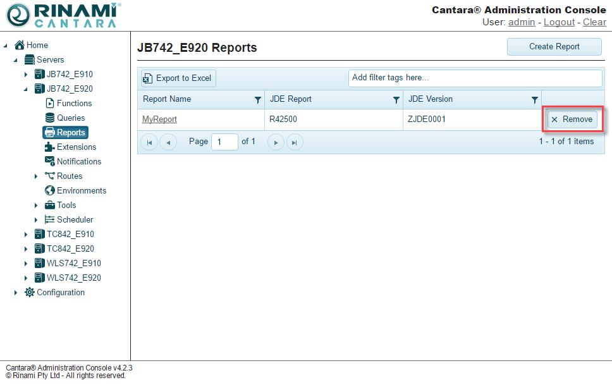612x392 pixels.
Task: Open Notifications in the sidebar tree
Action: click(x=78, y=161)
